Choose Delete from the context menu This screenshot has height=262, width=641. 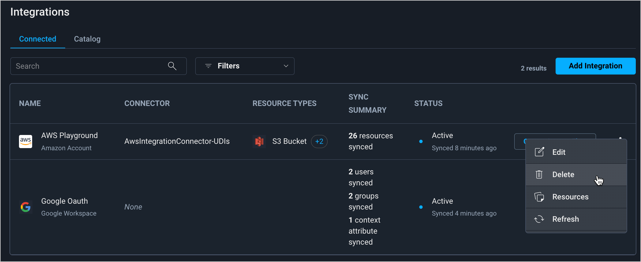563,175
